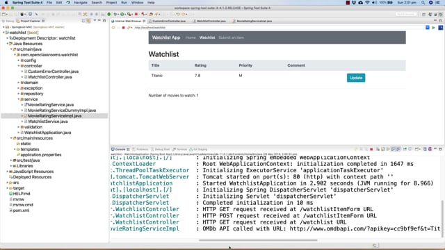This screenshot has height=250, width=445.
Task: Select WatchlistService.java in tree
Action: pos(48,122)
